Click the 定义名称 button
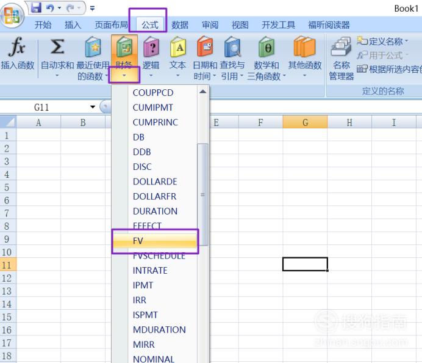Screen dimensions: 422x363 pyautogui.click(x=382, y=42)
